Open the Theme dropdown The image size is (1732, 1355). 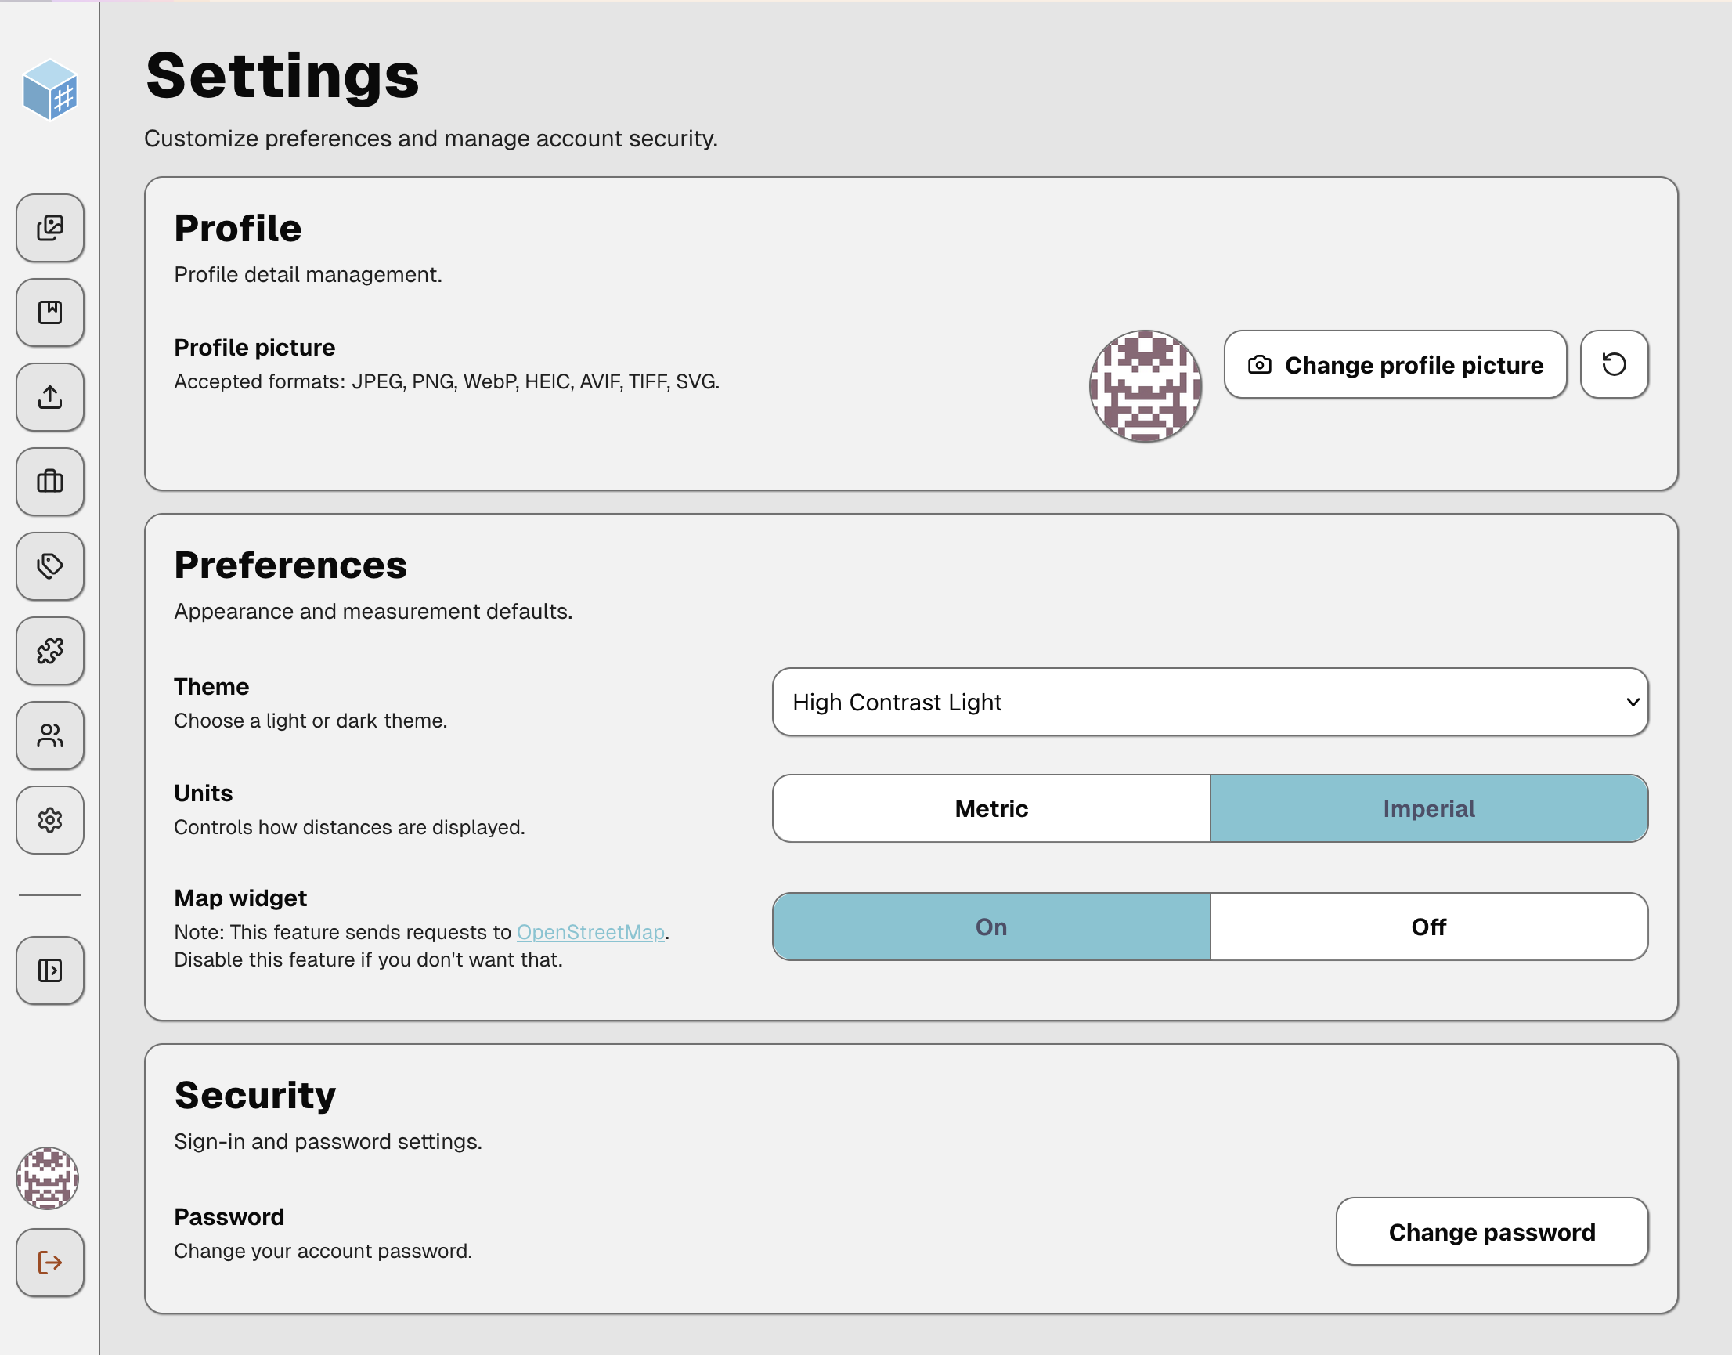click(1211, 702)
